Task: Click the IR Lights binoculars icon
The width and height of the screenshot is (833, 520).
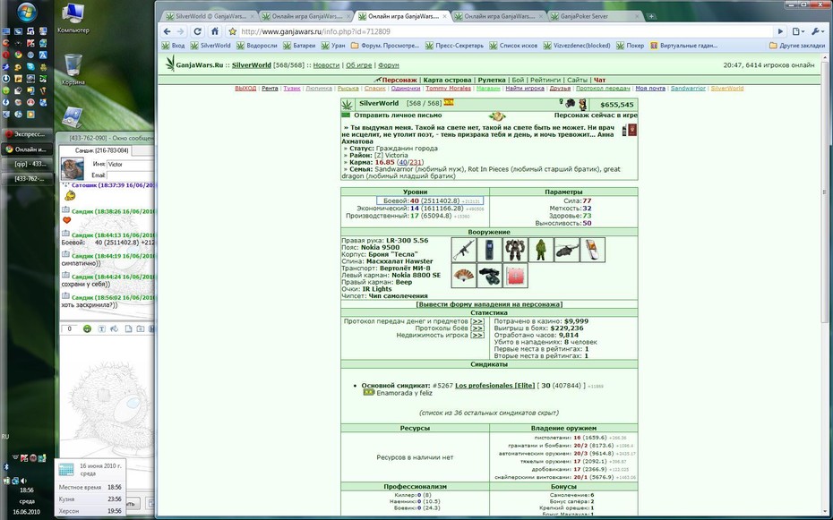Action: pos(489,276)
